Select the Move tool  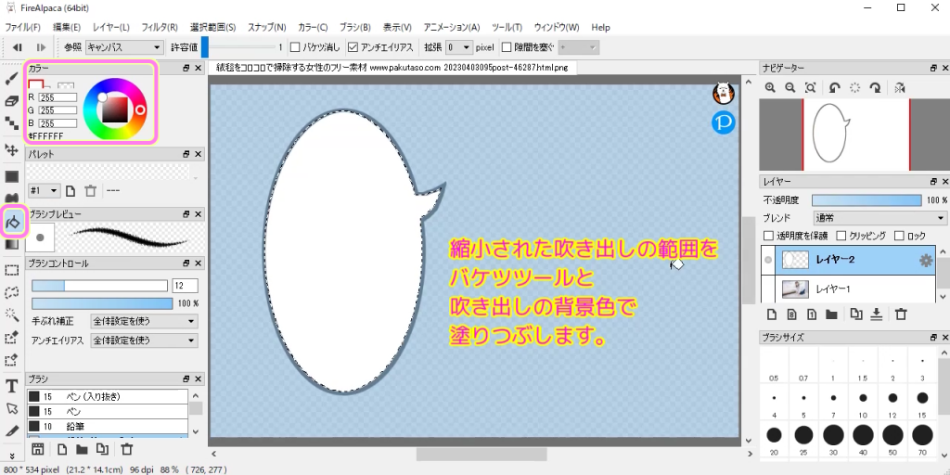pyautogui.click(x=11, y=149)
